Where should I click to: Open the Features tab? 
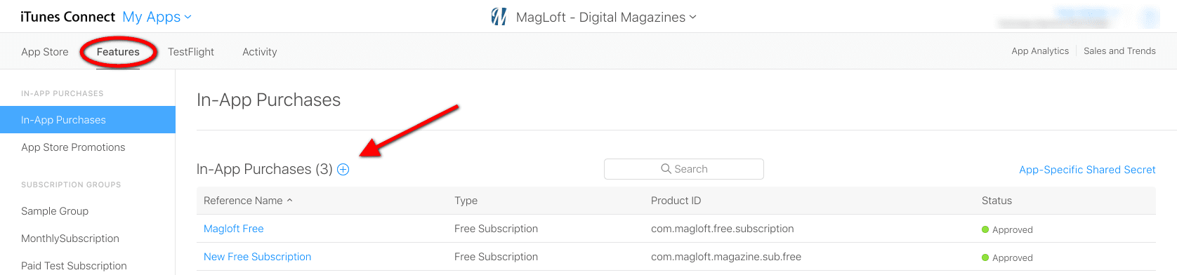118,52
